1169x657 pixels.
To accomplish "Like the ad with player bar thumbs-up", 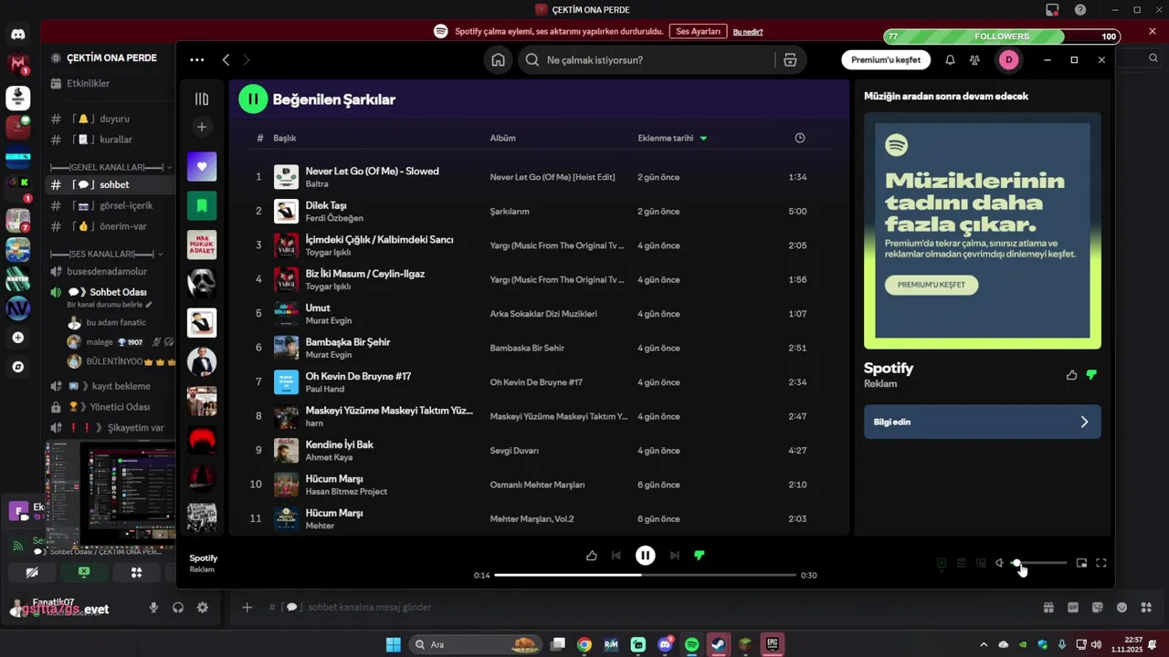I will click(x=591, y=555).
